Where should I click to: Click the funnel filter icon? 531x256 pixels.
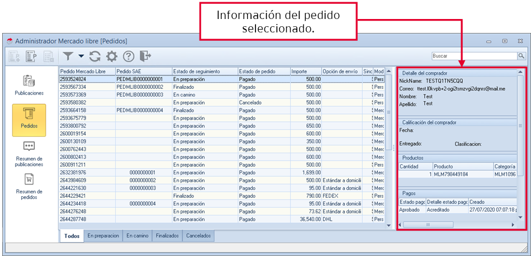[x=68, y=56]
